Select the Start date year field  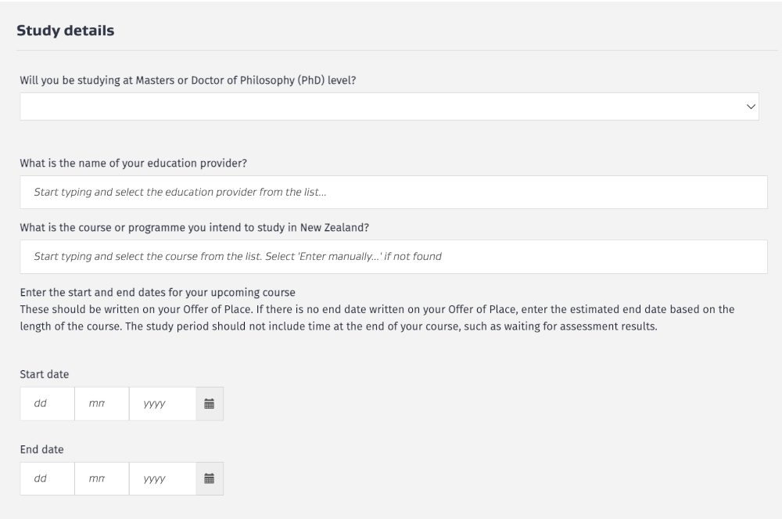[x=162, y=404]
